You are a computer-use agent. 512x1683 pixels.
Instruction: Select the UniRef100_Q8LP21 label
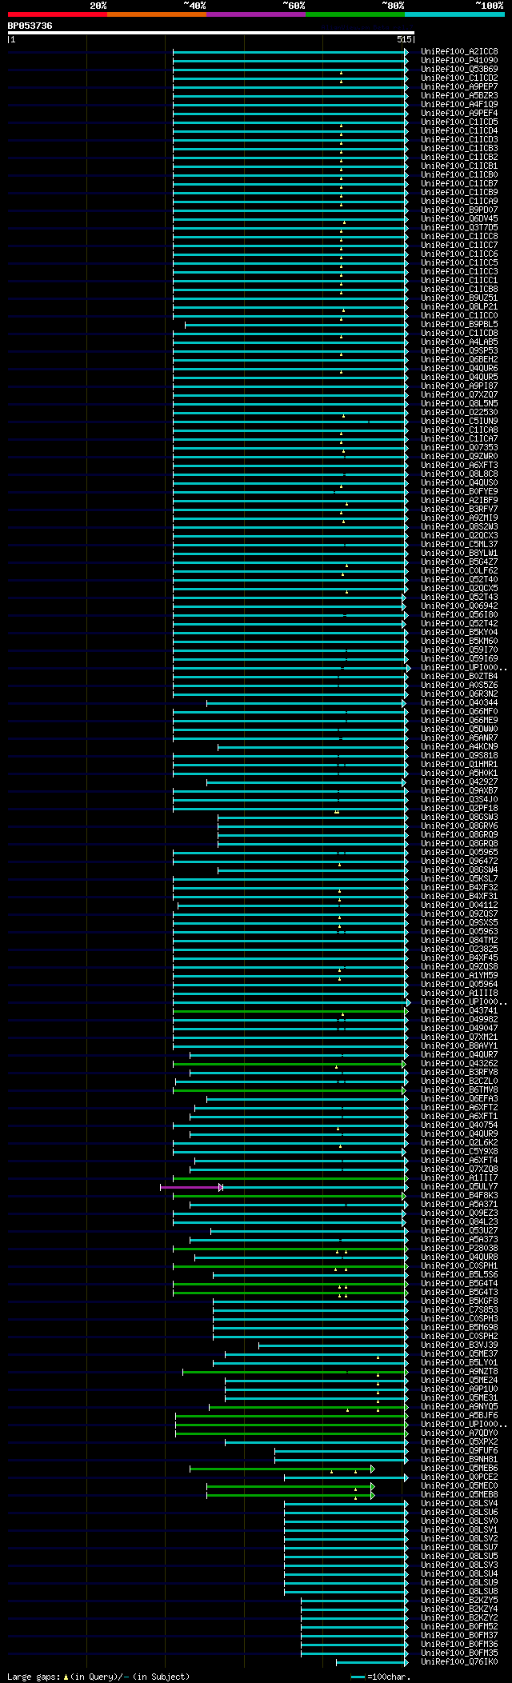pyautogui.click(x=459, y=306)
